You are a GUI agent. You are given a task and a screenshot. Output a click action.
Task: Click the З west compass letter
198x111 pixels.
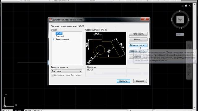click(x=172, y=20)
